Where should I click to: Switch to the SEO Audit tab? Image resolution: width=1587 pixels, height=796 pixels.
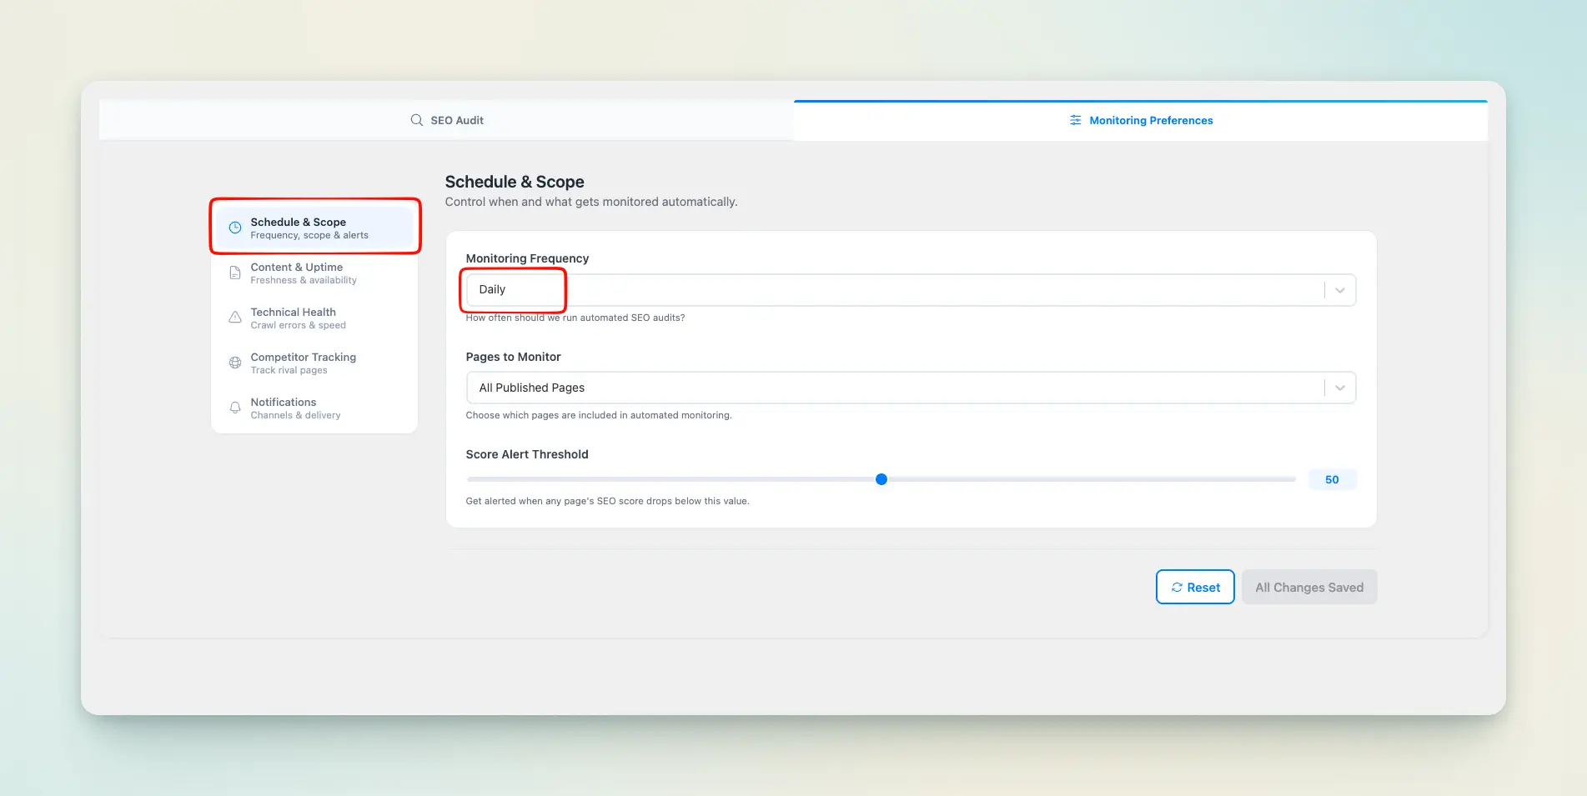click(x=447, y=120)
